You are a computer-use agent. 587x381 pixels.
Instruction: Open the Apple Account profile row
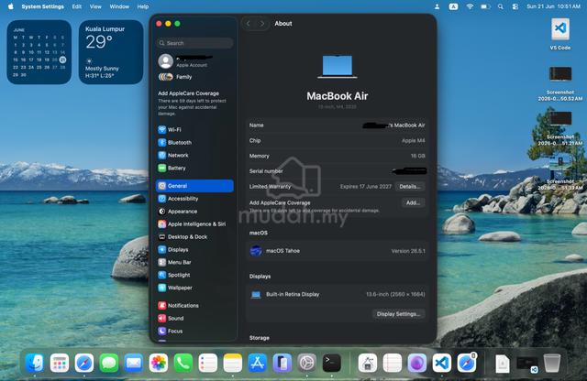pos(194,61)
